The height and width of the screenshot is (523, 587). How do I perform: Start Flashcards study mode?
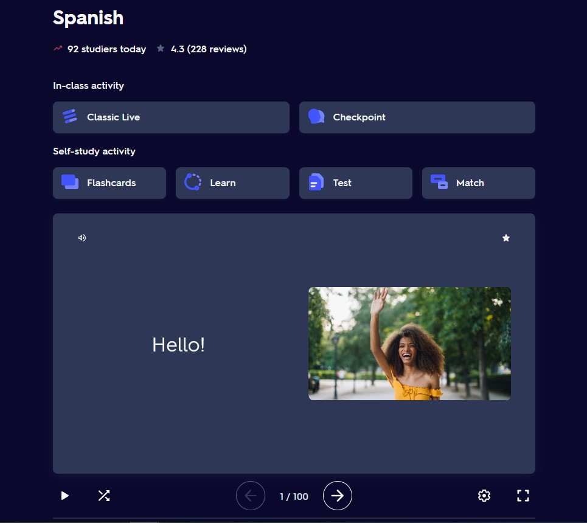[109, 182]
